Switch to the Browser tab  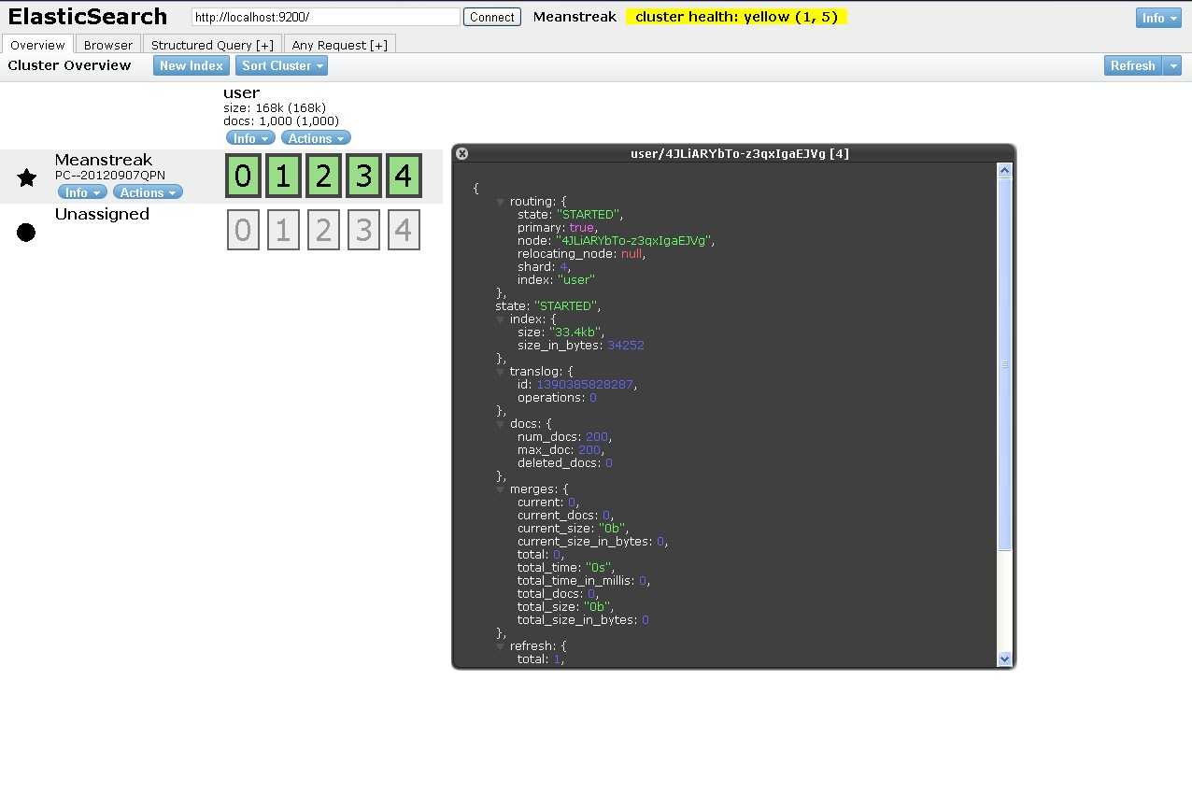click(108, 45)
